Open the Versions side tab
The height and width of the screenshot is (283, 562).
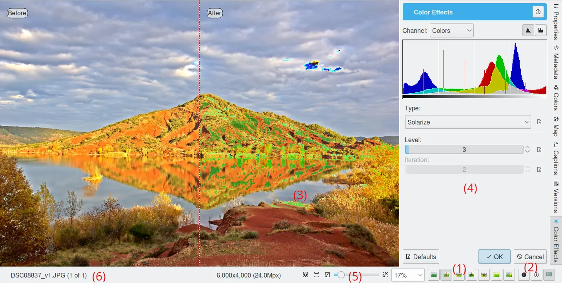click(x=556, y=196)
